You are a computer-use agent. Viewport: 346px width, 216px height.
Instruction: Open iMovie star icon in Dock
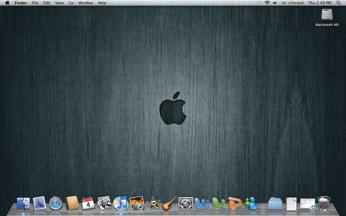click(x=153, y=203)
